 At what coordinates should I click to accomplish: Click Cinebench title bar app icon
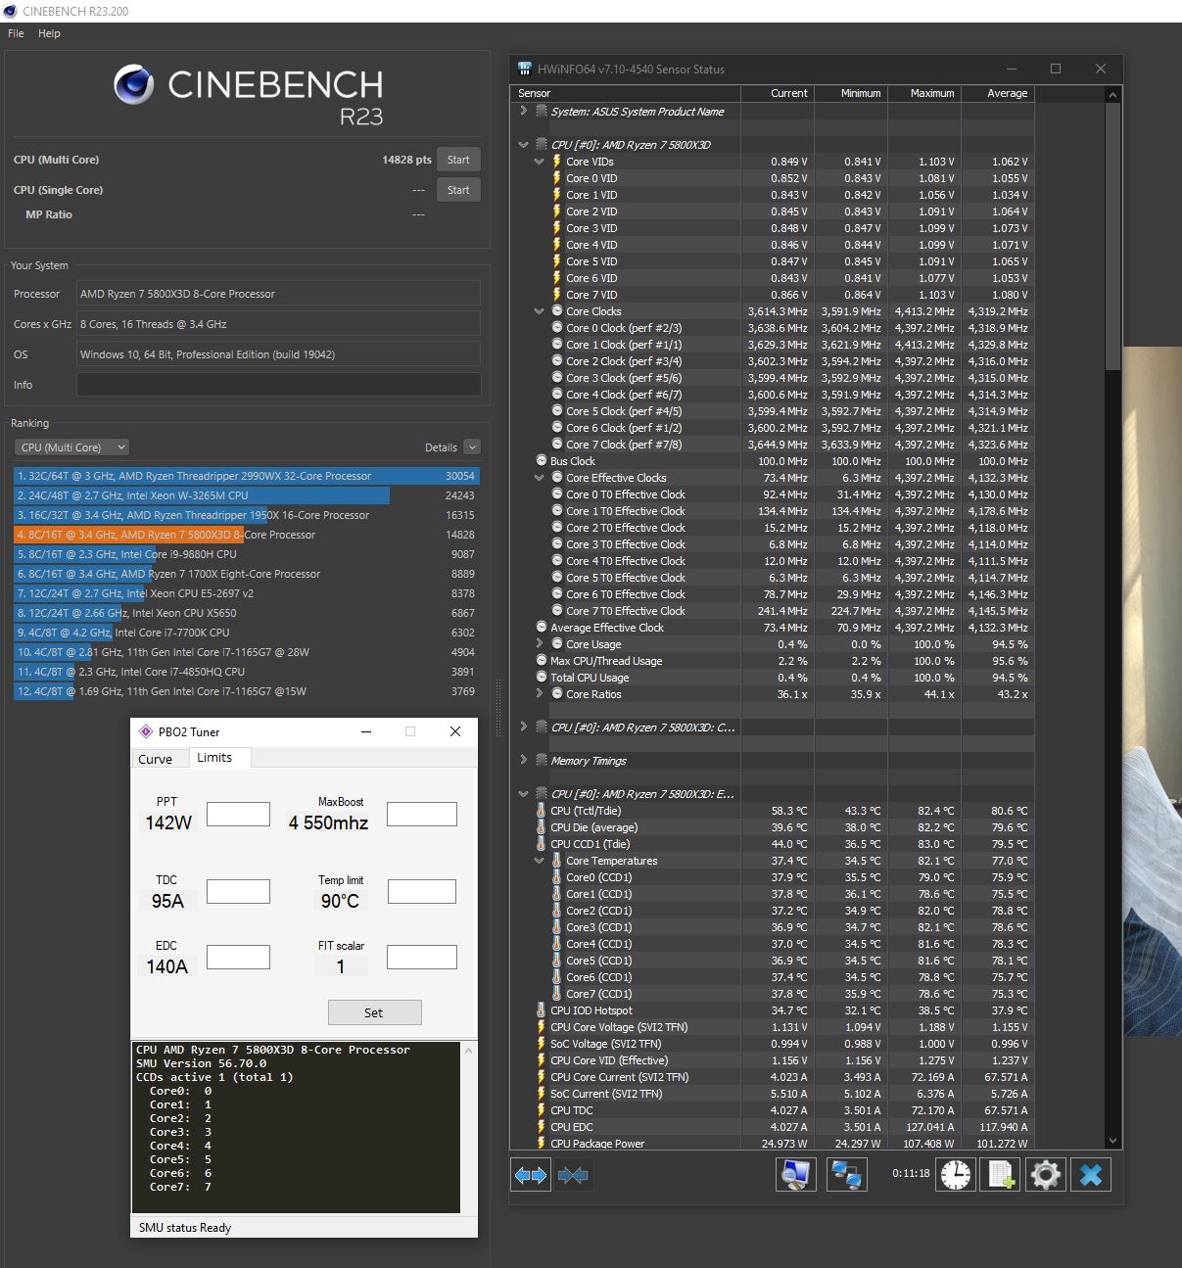[11, 11]
